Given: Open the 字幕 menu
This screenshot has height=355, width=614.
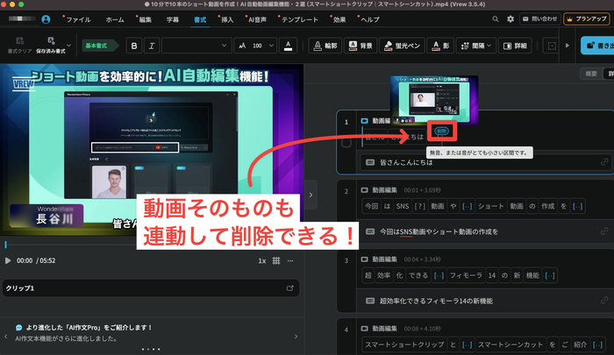Looking at the screenshot, I should coord(172,19).
